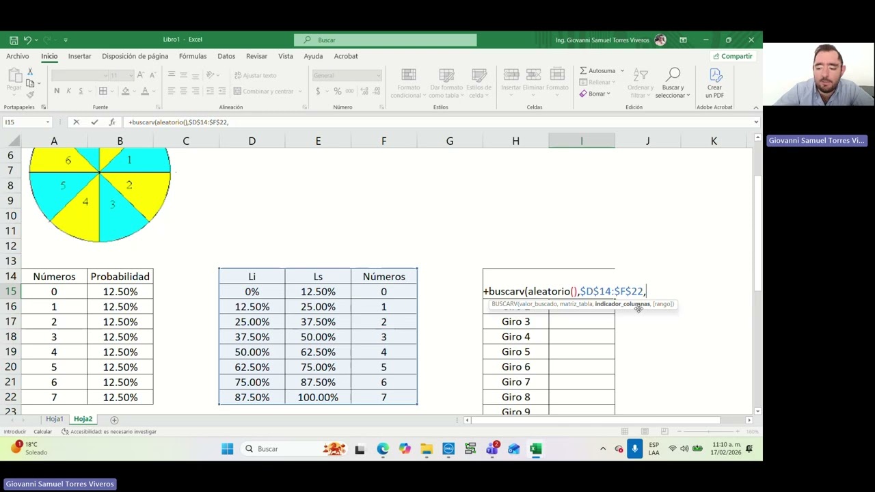Screen dimensions: 875x492
Task: Open the Name Box dropdown arrow
Action: (48, 122)
